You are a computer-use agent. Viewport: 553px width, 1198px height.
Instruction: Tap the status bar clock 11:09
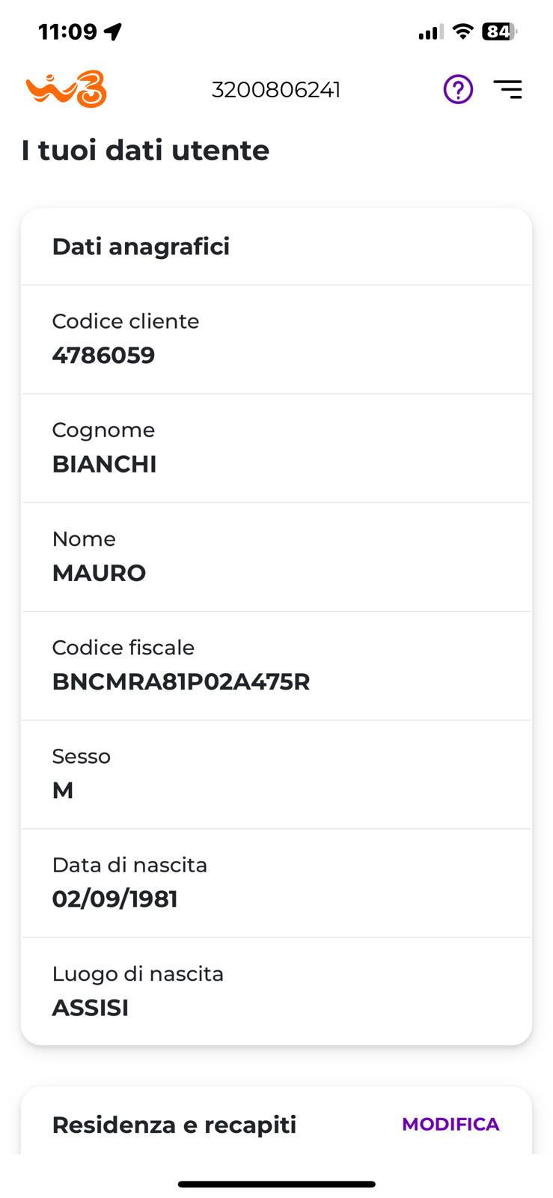pos(67,31)
